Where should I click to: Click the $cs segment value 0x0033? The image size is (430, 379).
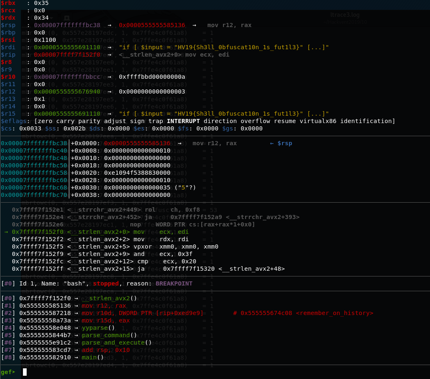[x=30, y=129]
